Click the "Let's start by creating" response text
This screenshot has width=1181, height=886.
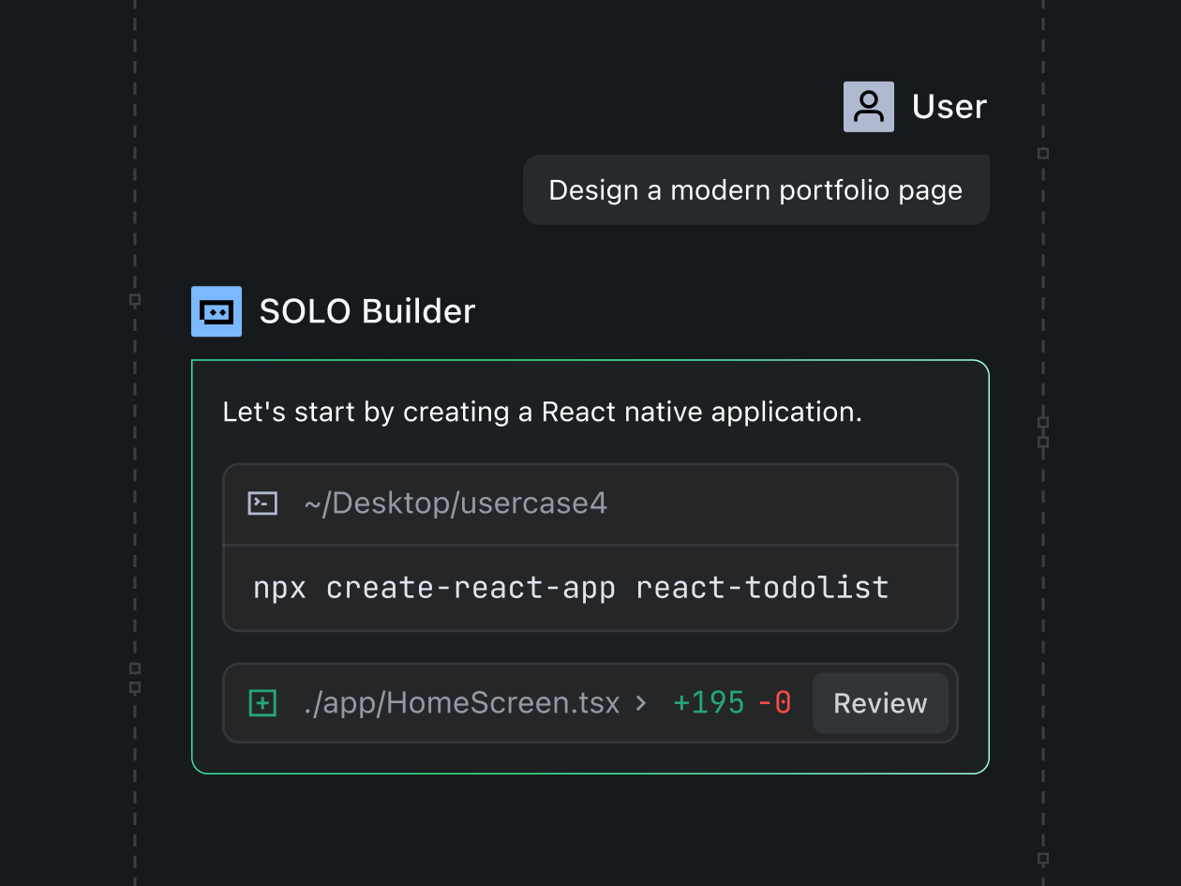542,412
